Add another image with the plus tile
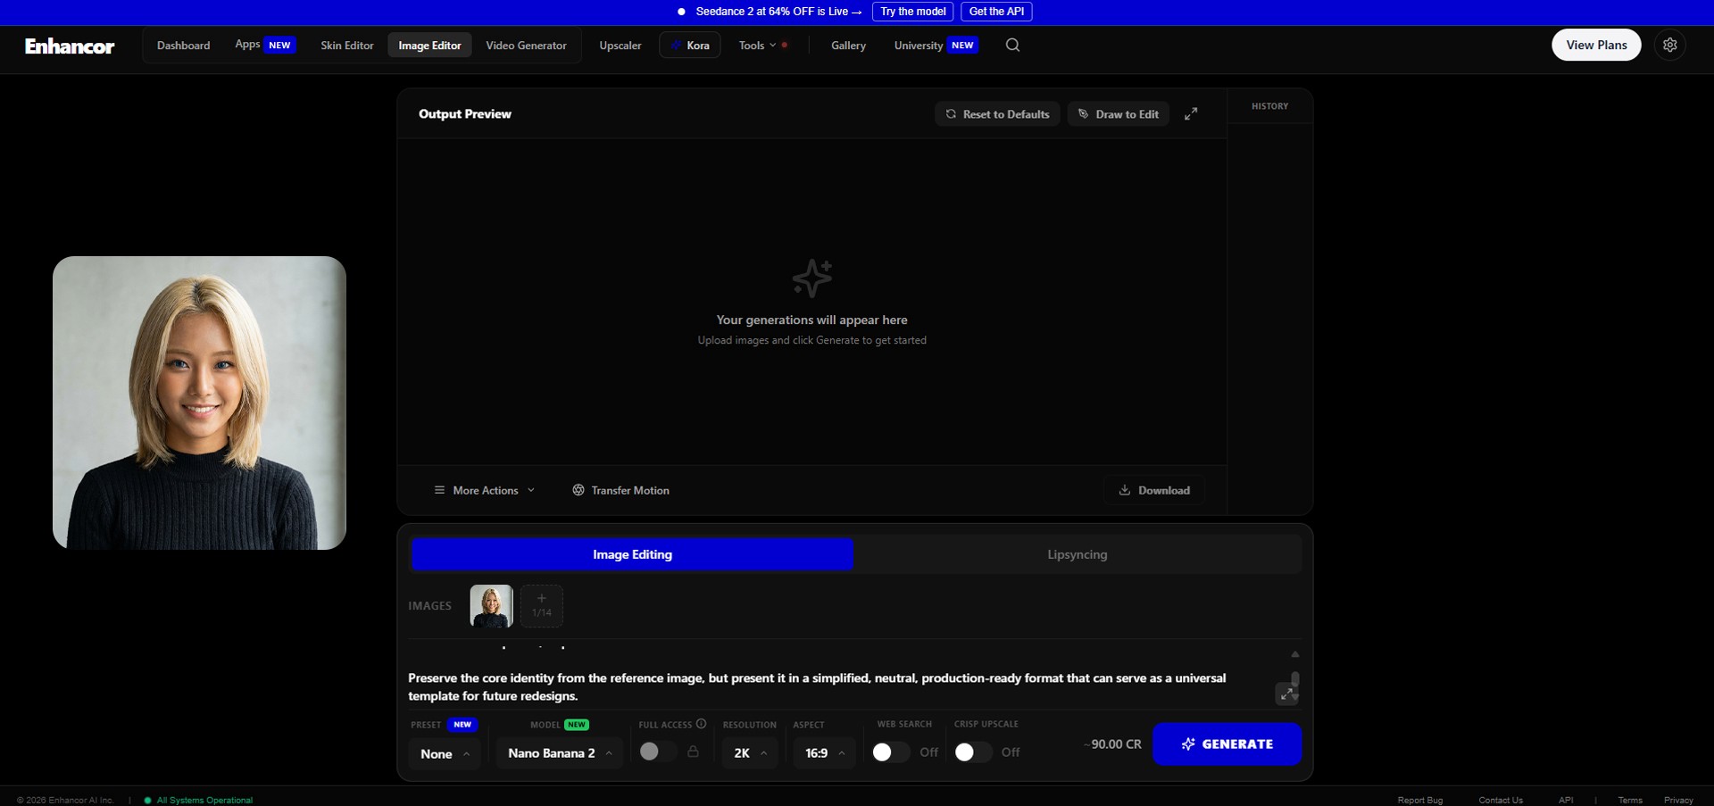 (x=542, y=606)
